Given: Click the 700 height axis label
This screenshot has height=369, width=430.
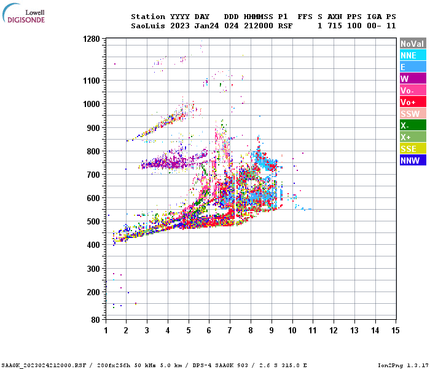Looking at the screenshot, I should coord(93,175).
